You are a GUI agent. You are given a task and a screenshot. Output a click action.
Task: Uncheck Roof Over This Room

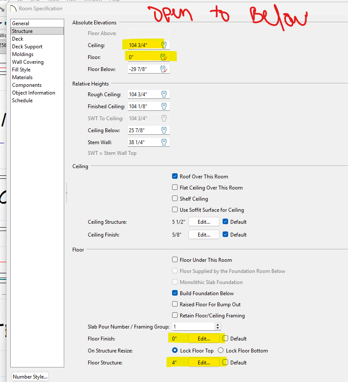pos(175,176)
